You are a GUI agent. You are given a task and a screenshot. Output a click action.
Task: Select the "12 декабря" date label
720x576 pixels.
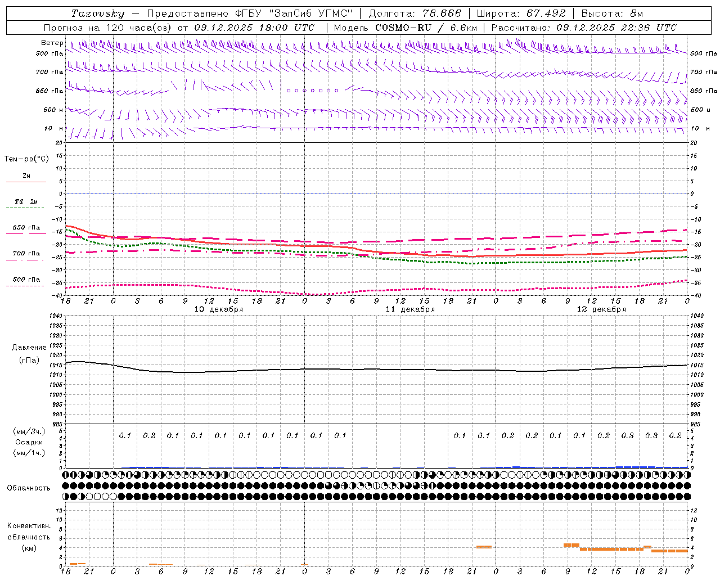(601, 309)
